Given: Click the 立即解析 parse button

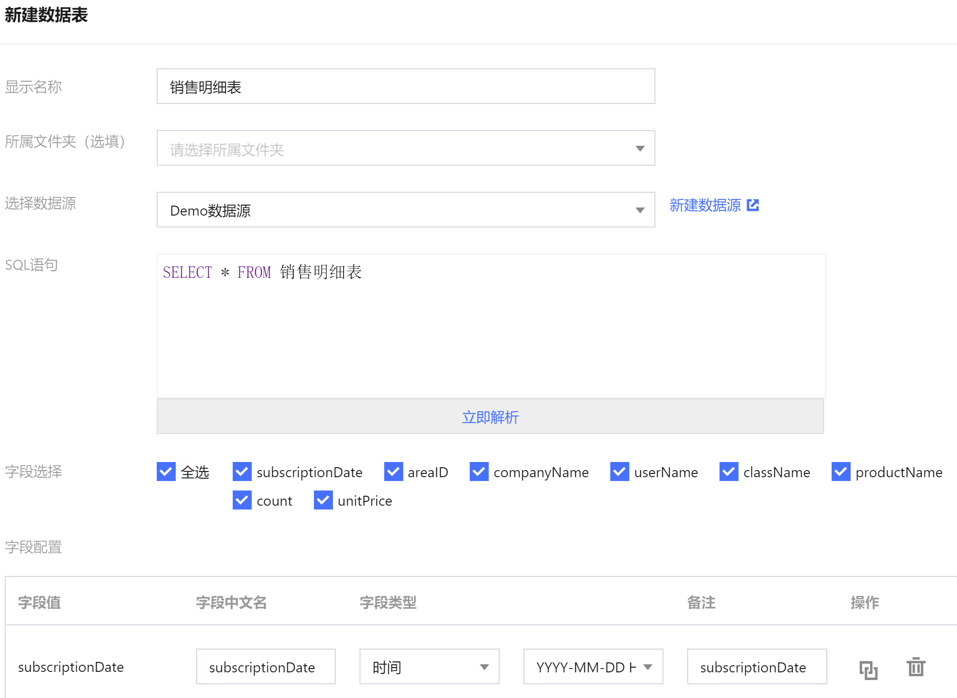Looking at the screenshot, I should (490, 417).
